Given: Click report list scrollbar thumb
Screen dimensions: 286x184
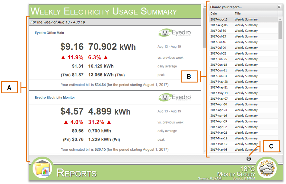Looking at the screenshot, I should [x=280, y=30].
